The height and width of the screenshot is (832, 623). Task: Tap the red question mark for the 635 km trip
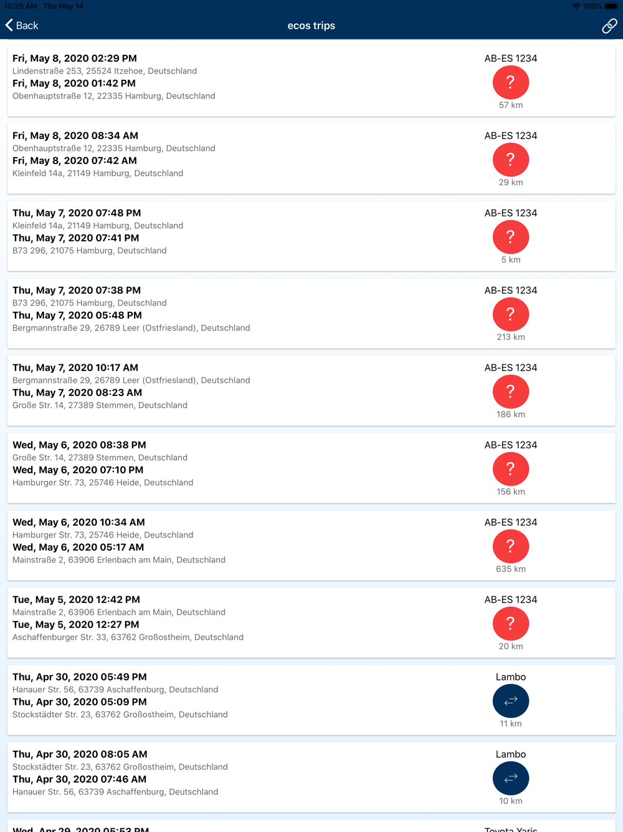(x=511, y=546)
